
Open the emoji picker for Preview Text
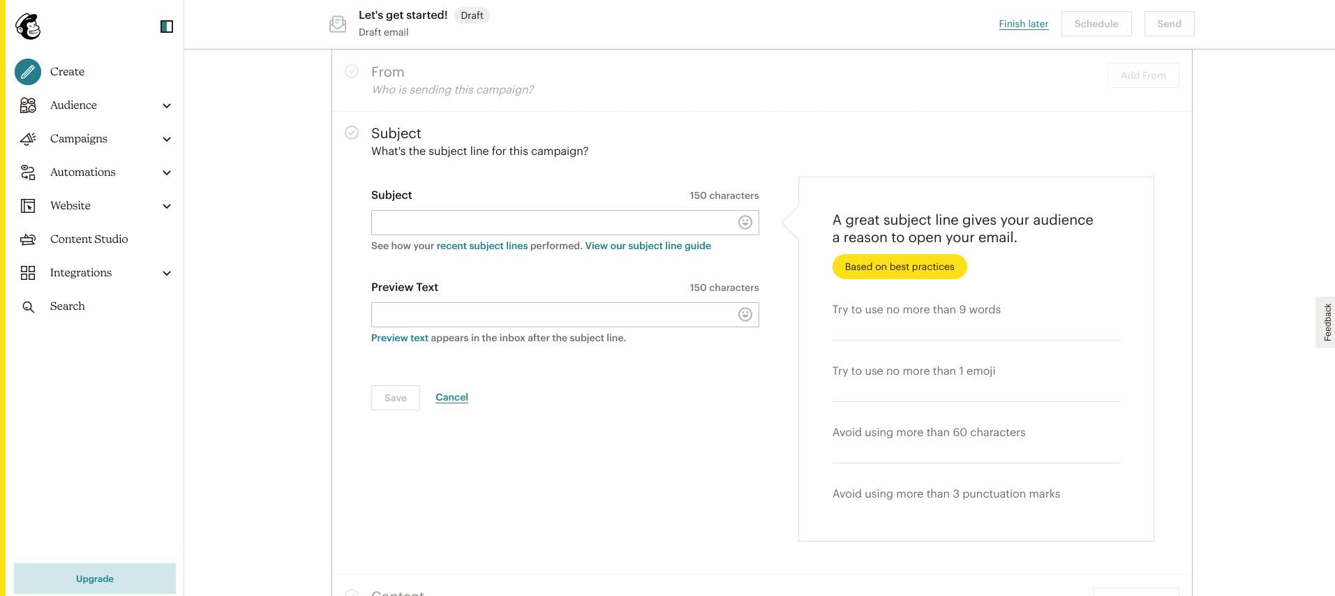click(x=745, y=315)
